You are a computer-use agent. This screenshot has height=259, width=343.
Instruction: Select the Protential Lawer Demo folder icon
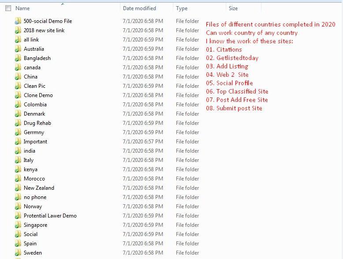click(x=18, y=216)
